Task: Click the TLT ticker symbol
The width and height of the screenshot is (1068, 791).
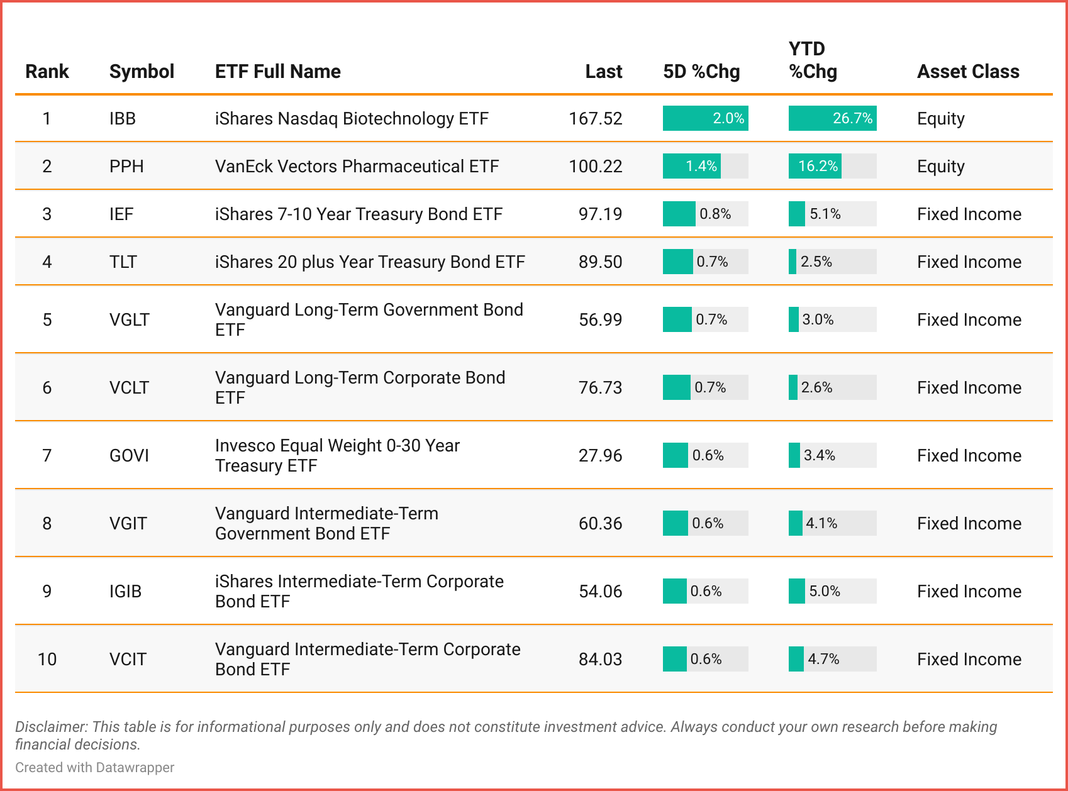Action: [x=123, y=262]
